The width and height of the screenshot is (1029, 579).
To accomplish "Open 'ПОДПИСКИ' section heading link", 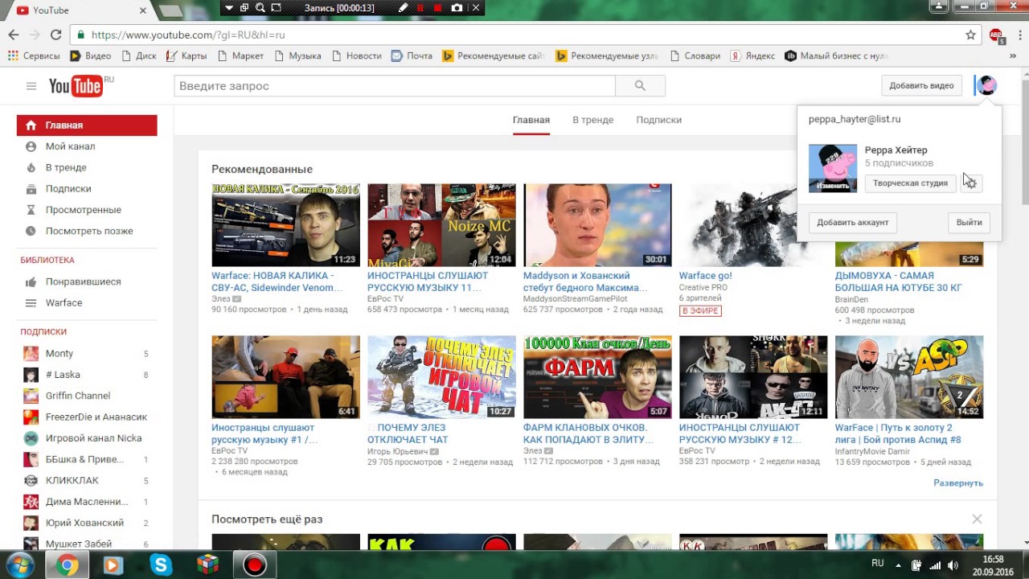I will tap(43, 332).
